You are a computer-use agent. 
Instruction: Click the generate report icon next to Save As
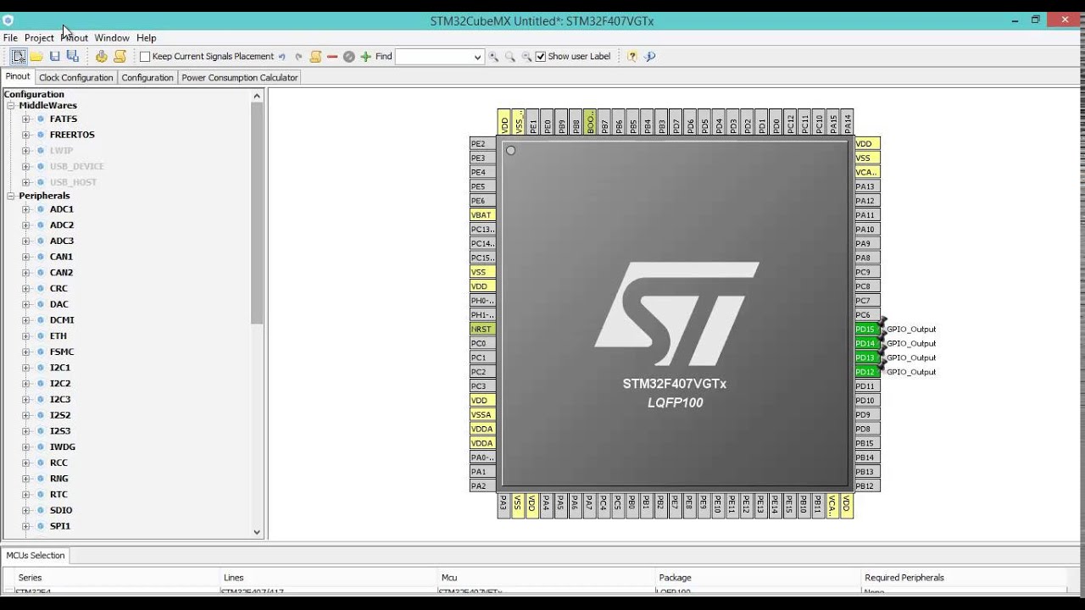(x=101, y=57)
